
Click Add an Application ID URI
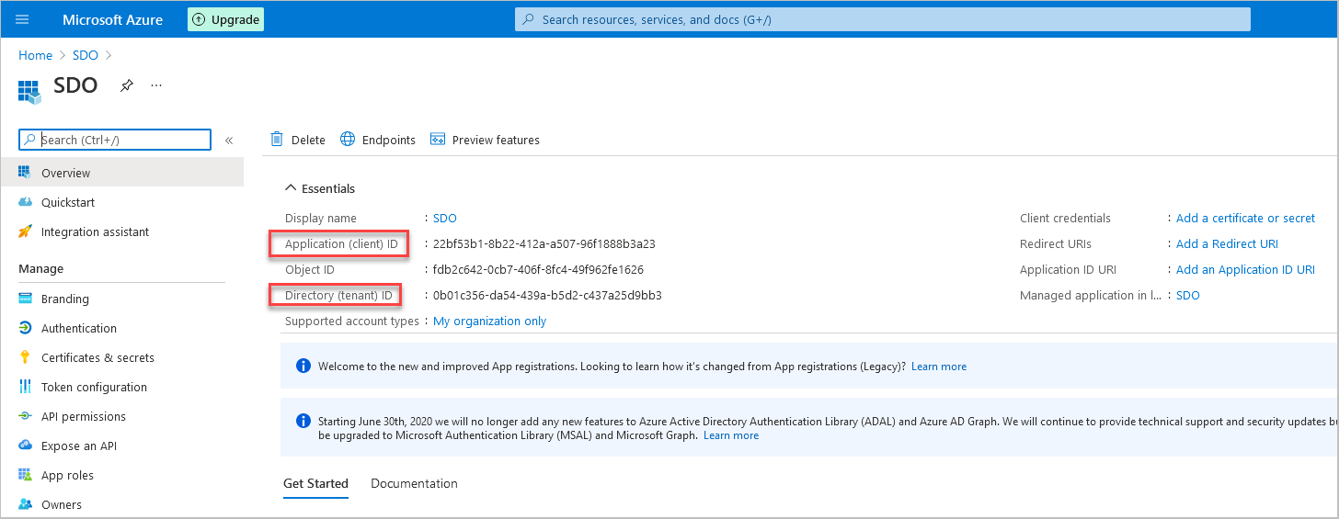click(1245, 269)
